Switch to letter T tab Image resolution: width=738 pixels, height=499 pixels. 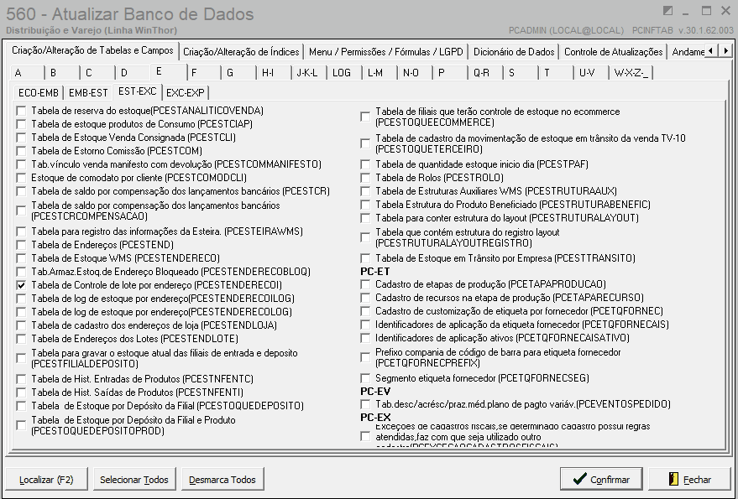click(x=557, y=73)
